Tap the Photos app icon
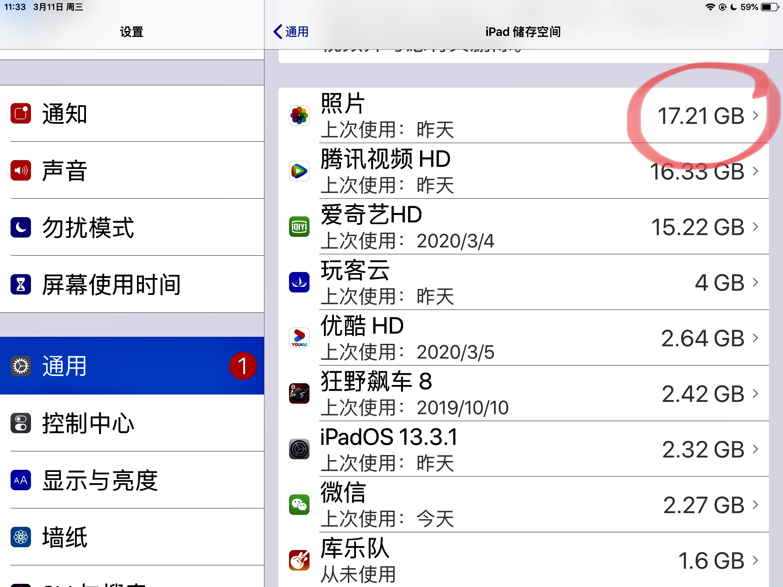The height and width of the screenshot is (587, 783). 299,115
